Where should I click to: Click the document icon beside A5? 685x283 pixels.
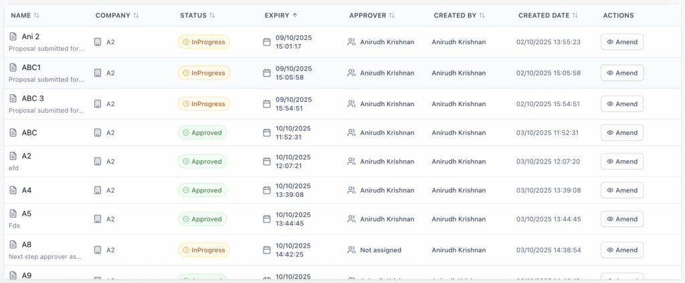click(13, 214)
